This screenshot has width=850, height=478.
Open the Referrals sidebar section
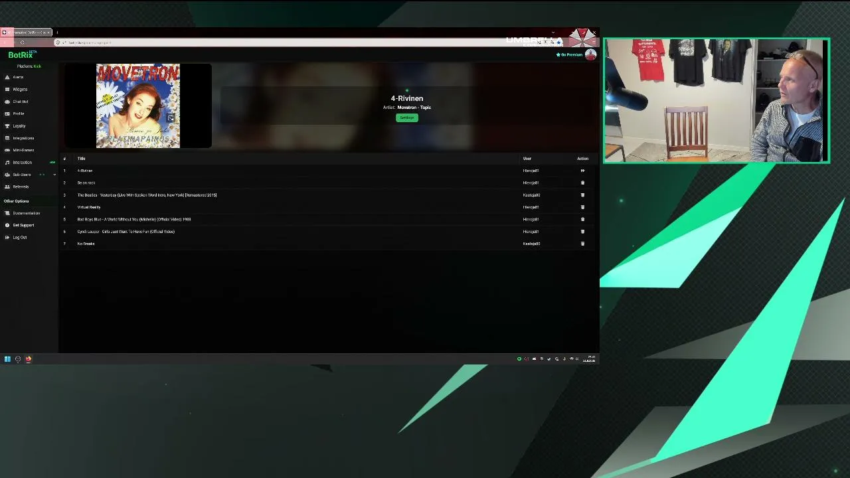pyautogui.click(x=21, y=187)
